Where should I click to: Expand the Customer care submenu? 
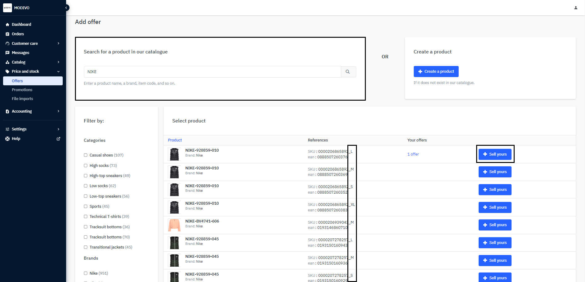pyautogui.click(x=58, y=43)
